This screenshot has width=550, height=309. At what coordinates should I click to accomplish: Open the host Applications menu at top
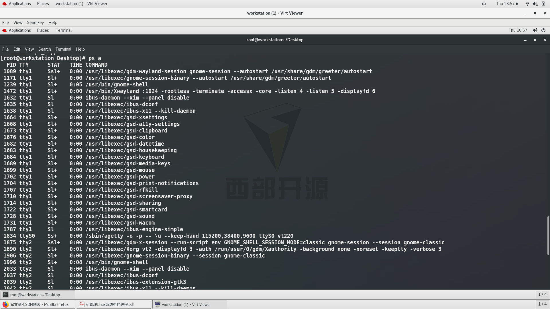19,4
